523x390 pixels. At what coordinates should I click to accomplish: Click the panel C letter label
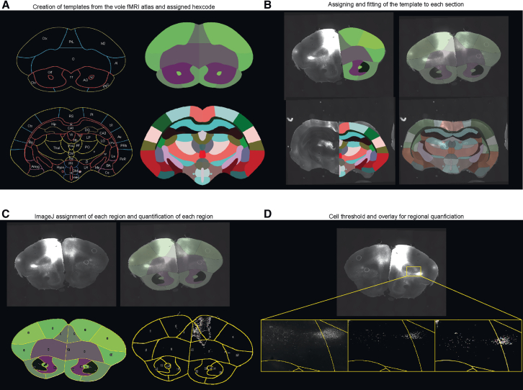click(5, 214)
